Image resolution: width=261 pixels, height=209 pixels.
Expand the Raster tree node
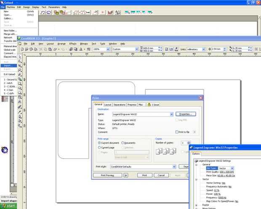pyautogui.click(x=197, y=205)
